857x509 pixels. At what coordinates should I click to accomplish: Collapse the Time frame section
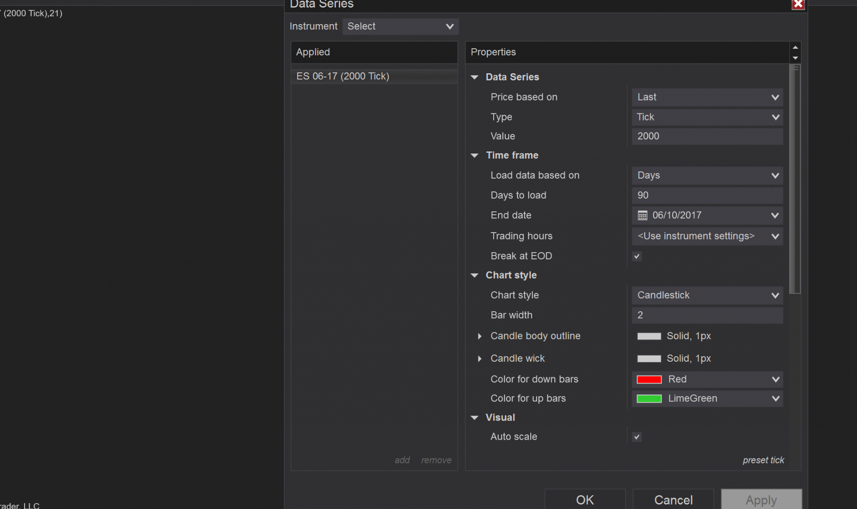click(x=474, y=155)
